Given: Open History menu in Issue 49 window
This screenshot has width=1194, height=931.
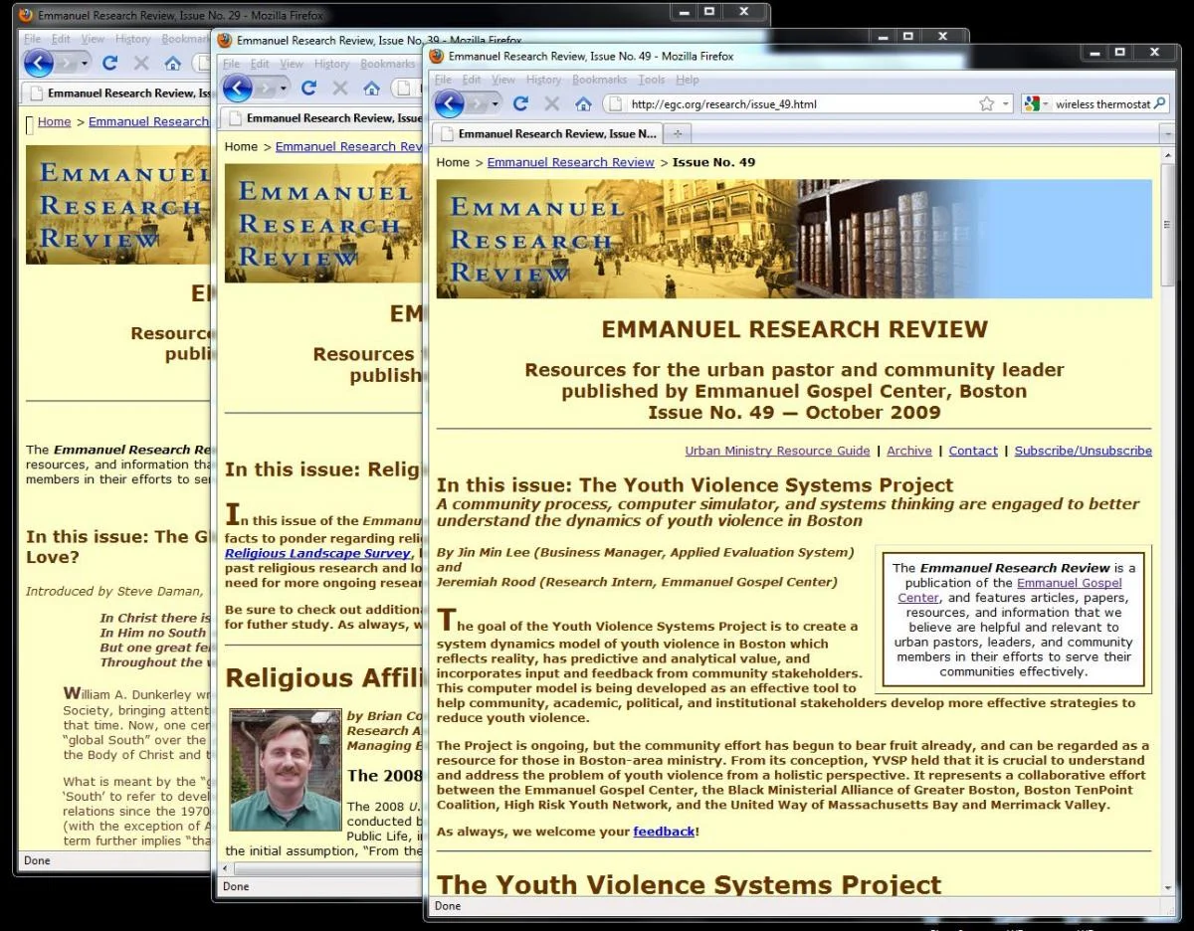Looking at the screenshot, I should pos(543,80).
